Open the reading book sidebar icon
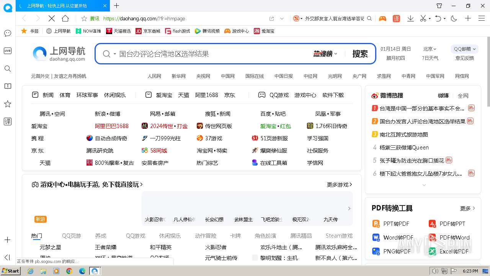 tap(7, 86)
